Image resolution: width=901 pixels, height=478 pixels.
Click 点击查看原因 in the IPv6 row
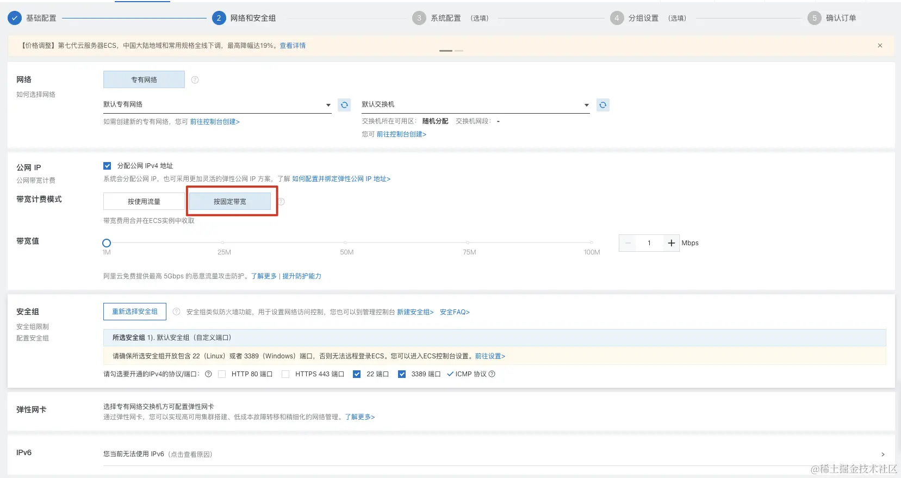point(190,455)
